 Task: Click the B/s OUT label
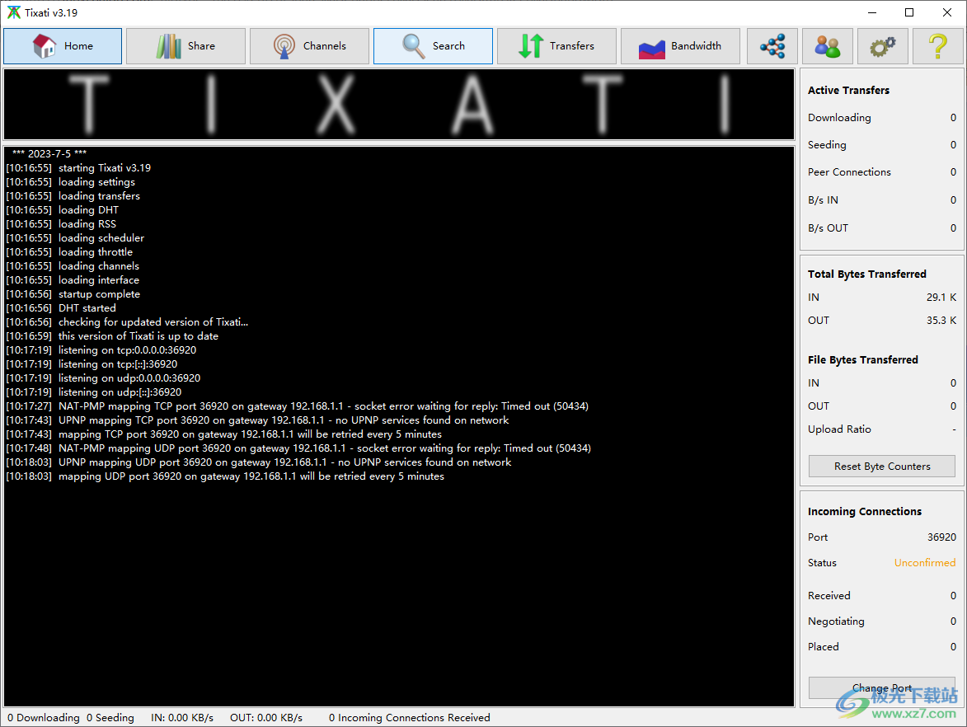[829, 228]
